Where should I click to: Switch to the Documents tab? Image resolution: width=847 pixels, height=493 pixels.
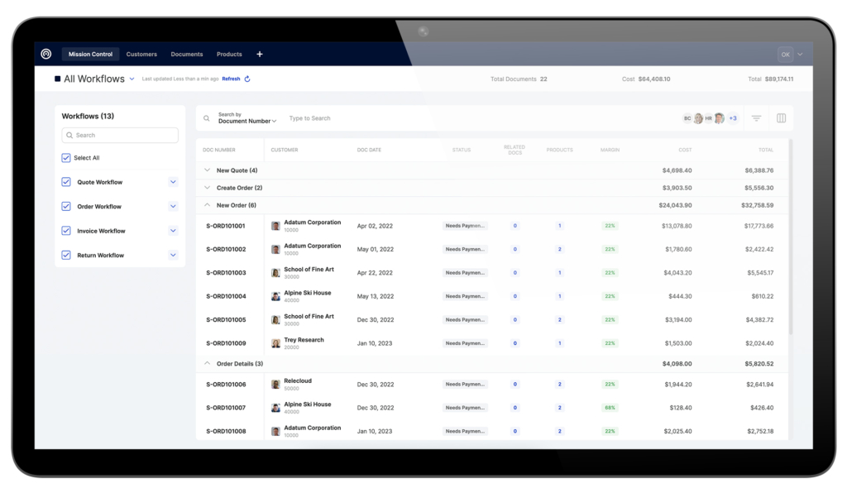click(x=187, y=54)
